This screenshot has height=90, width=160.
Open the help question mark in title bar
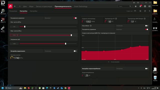click(138, 3)
